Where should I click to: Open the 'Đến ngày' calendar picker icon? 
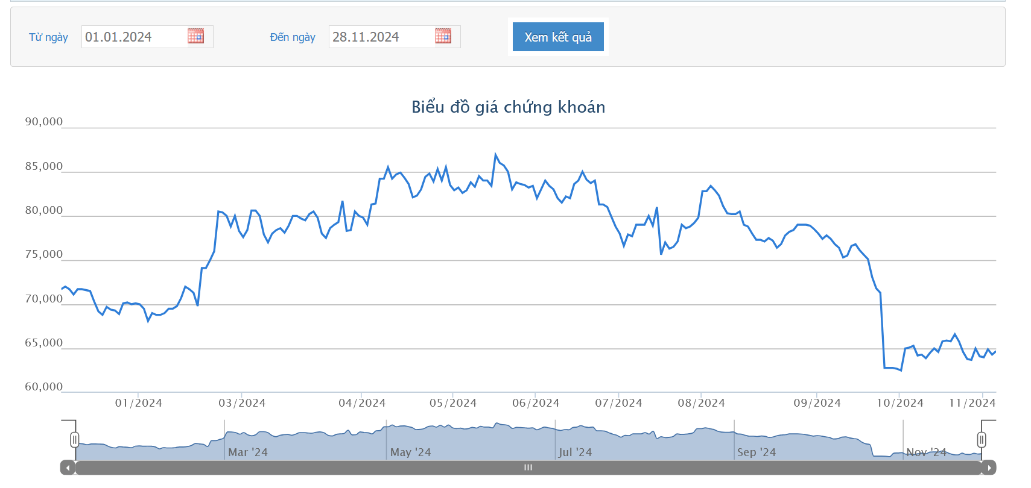[x=443, y=36]
